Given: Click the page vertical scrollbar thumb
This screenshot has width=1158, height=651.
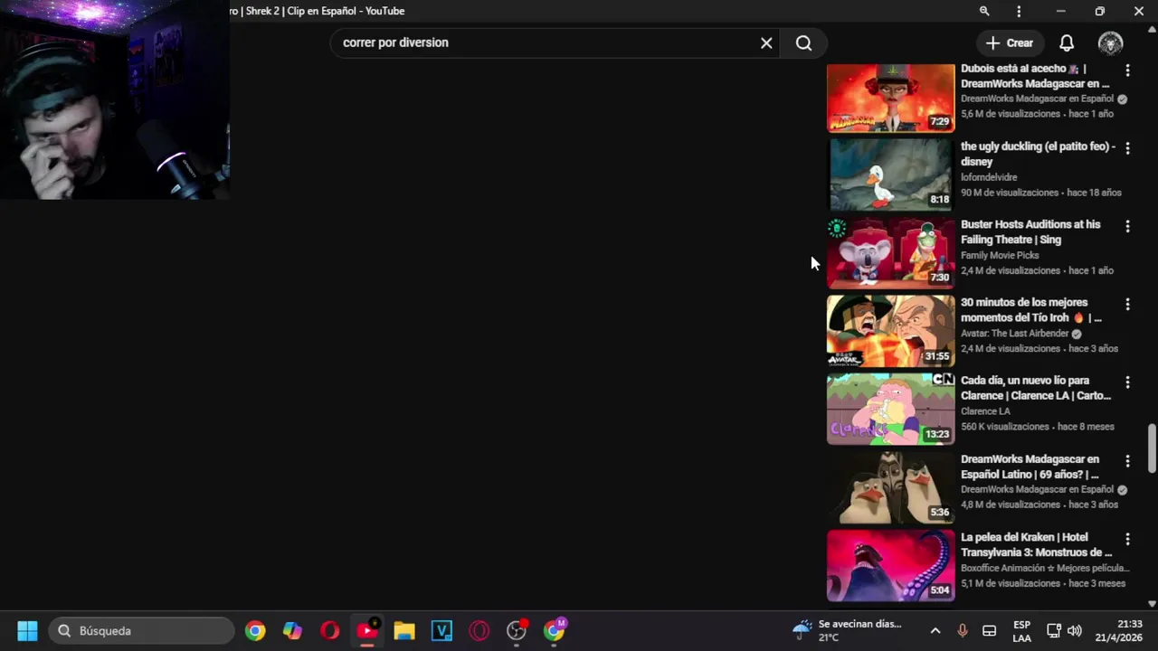Looking at the screenshot, I should coord(1152,447).
